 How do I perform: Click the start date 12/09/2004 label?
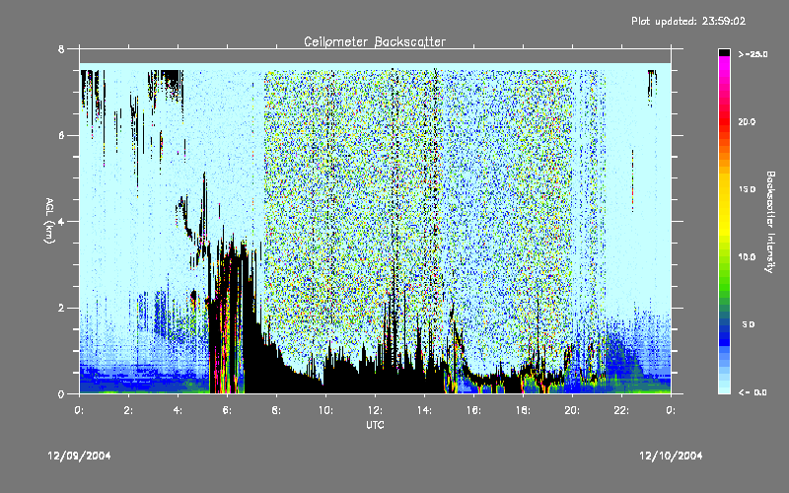click(x=79, y=456)
